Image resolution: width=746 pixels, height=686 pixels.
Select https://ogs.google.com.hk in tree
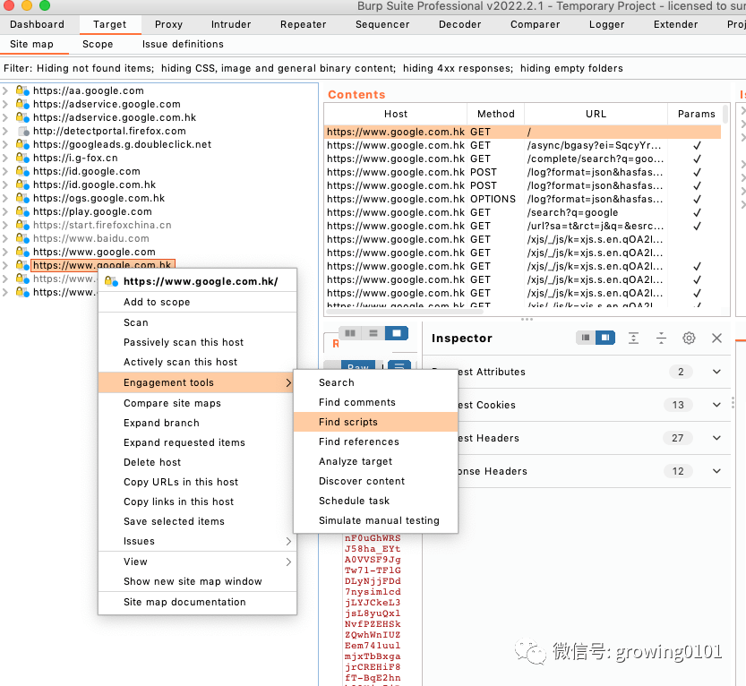point(99,198)
